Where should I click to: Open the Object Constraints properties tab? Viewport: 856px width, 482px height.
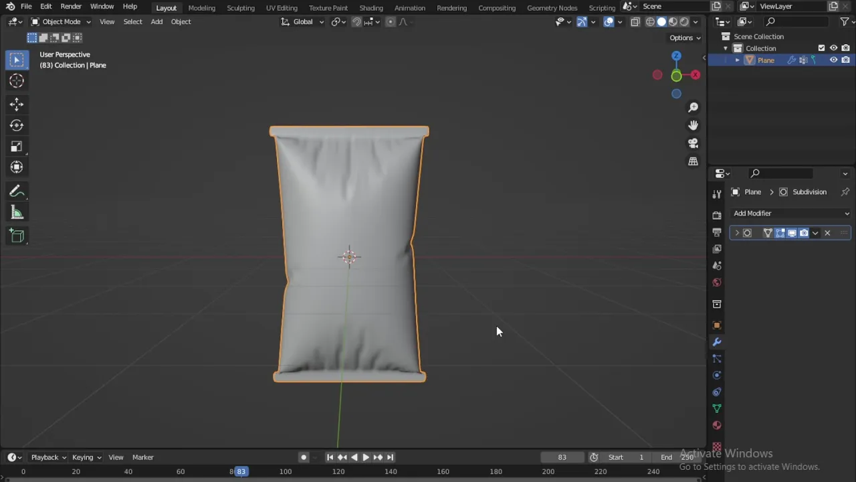[x=717, y=392]
